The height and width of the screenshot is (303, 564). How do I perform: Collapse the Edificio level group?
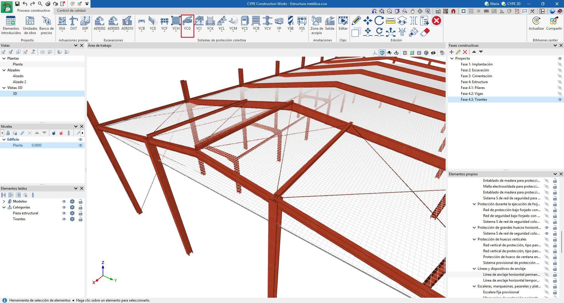tap(4, 139)
